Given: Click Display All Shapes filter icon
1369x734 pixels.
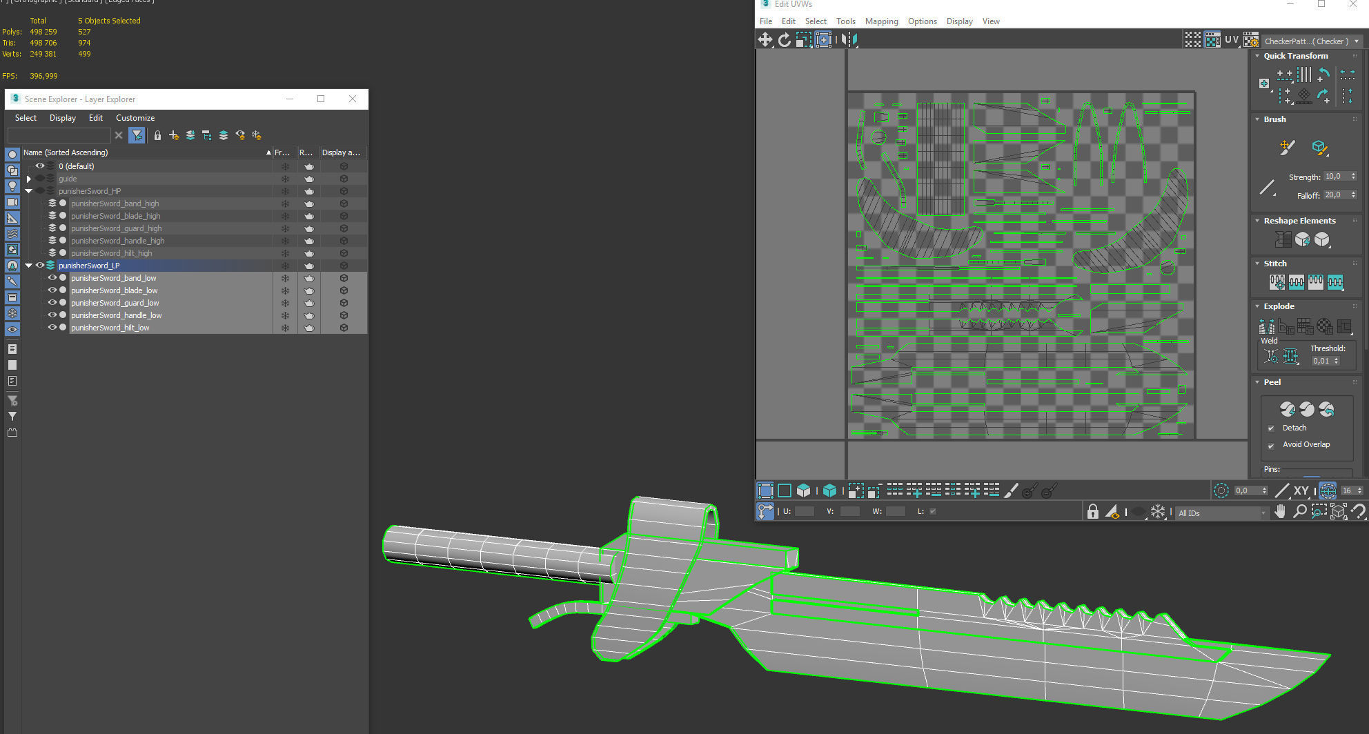Looking at the screenshot, I should [12, 170].
